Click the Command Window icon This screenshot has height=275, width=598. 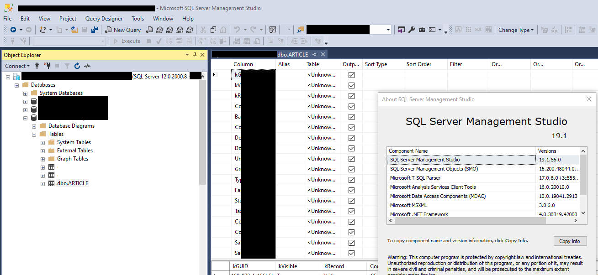(432, 30)
